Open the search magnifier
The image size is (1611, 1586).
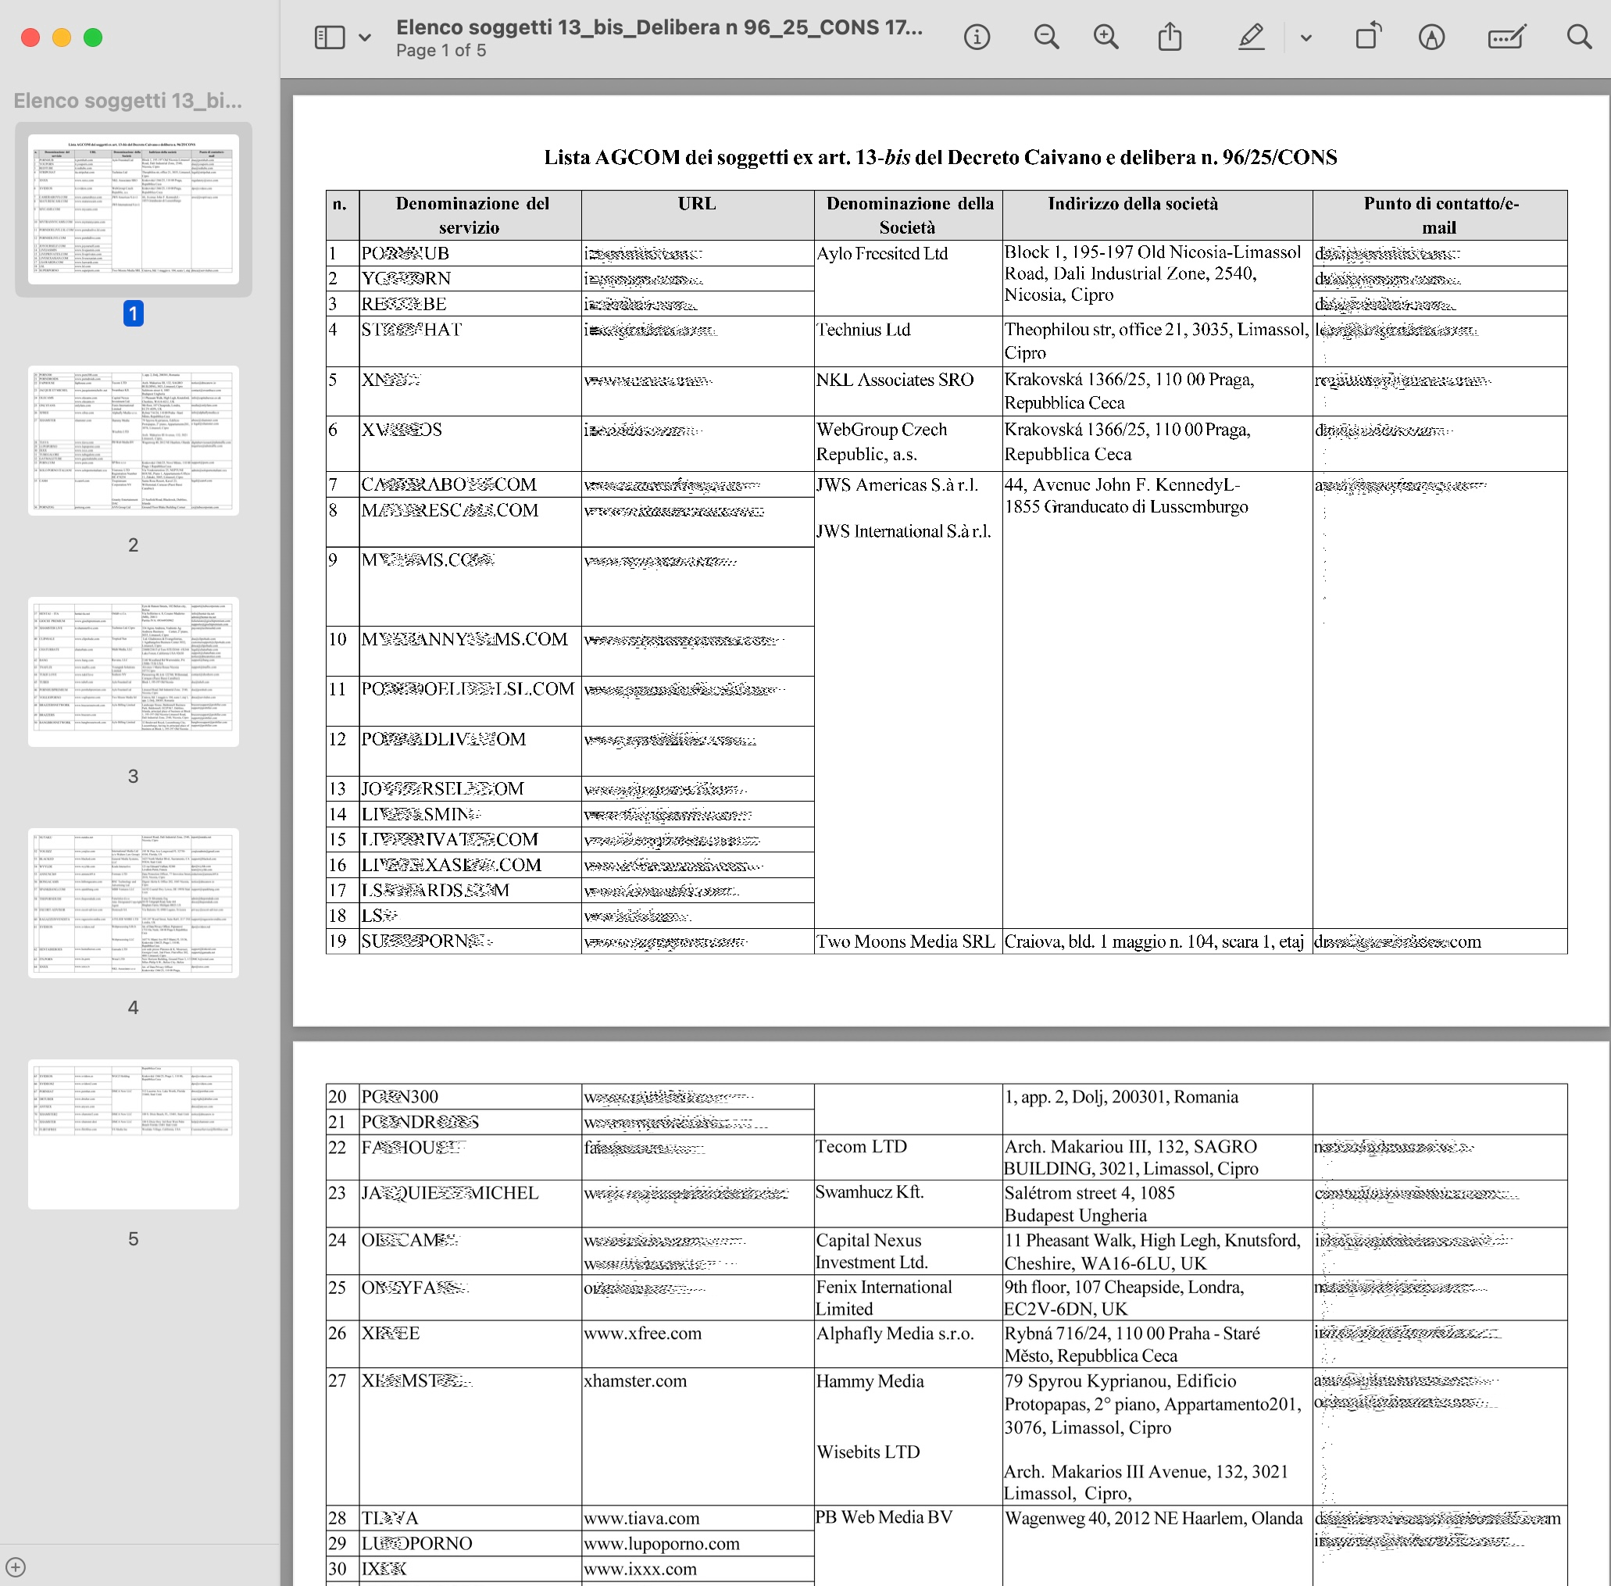[1578, 38]
